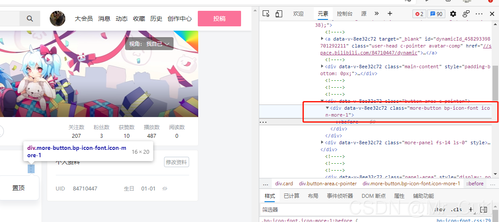Screen dimensions: 499x222
Task: Click the UID 84710447 value
Action: click(x=85, y=189)
